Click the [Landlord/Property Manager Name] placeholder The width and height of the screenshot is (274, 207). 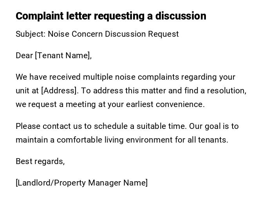(x=82, y=183)
